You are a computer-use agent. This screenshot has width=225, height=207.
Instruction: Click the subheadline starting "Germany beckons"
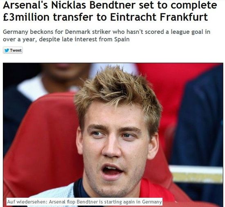106,36
